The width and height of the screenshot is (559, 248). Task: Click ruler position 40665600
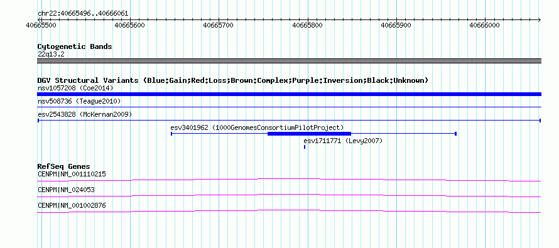pos(130,25)
